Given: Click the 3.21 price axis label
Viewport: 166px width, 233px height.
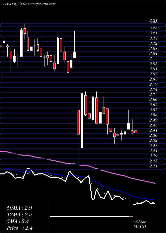Looking at the screenshot, I should (x=153, y=33).
